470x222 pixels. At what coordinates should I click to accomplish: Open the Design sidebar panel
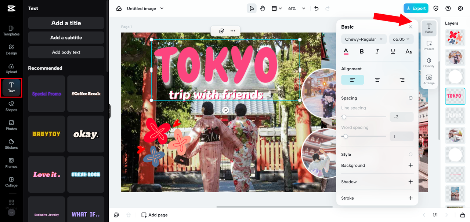pos(11,50)
